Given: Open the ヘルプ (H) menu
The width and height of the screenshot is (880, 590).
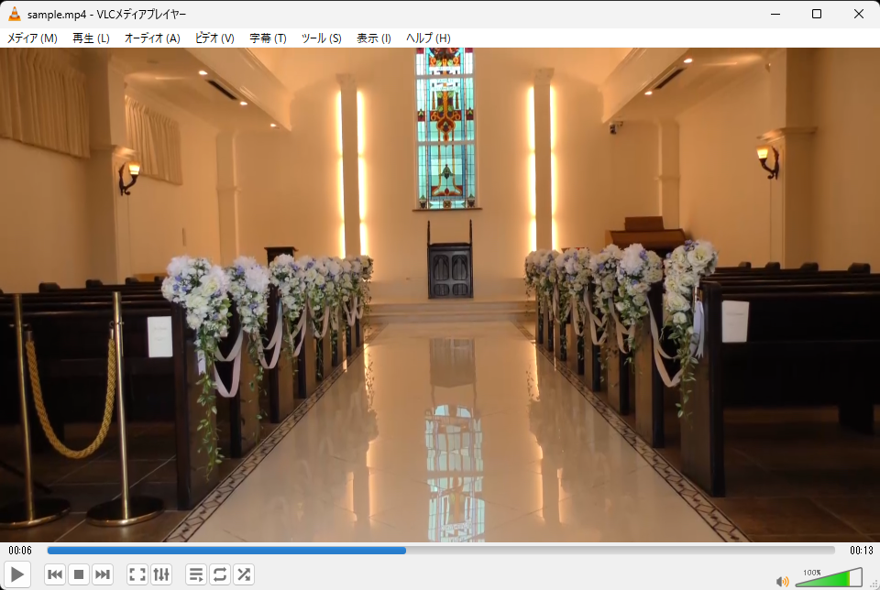Looking at the screenshot, I should 428,38.
